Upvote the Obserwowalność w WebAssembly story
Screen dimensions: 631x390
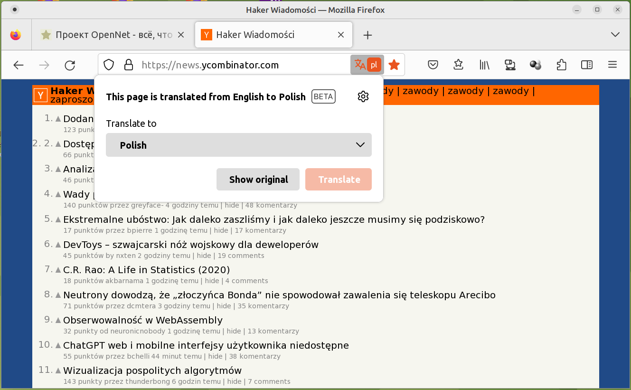tap(58, 320)
